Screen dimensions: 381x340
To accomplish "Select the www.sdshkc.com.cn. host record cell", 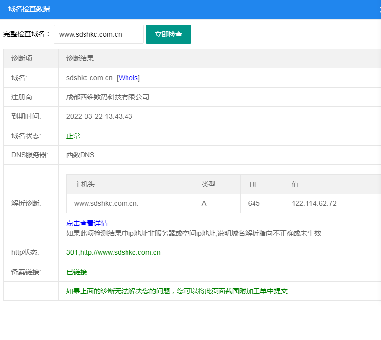I will click(x=106, y=203).
